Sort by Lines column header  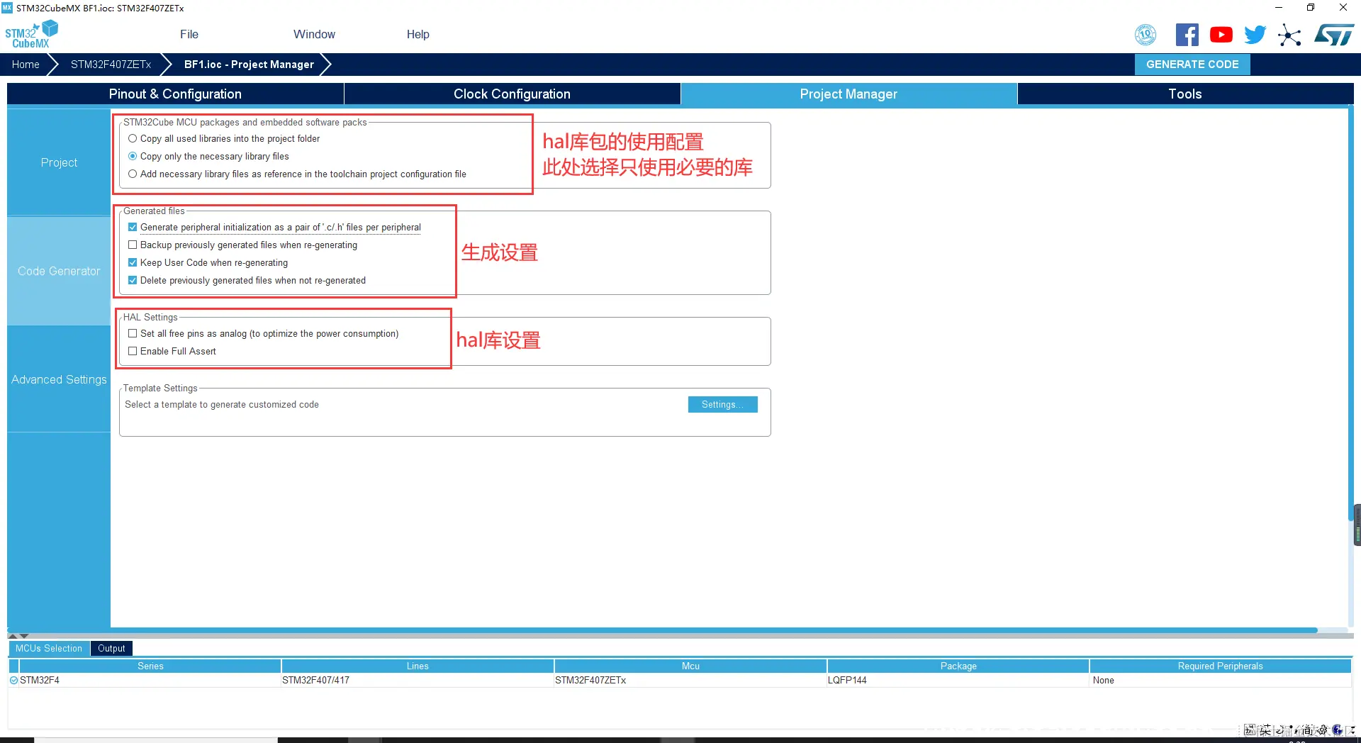[418, 666]
